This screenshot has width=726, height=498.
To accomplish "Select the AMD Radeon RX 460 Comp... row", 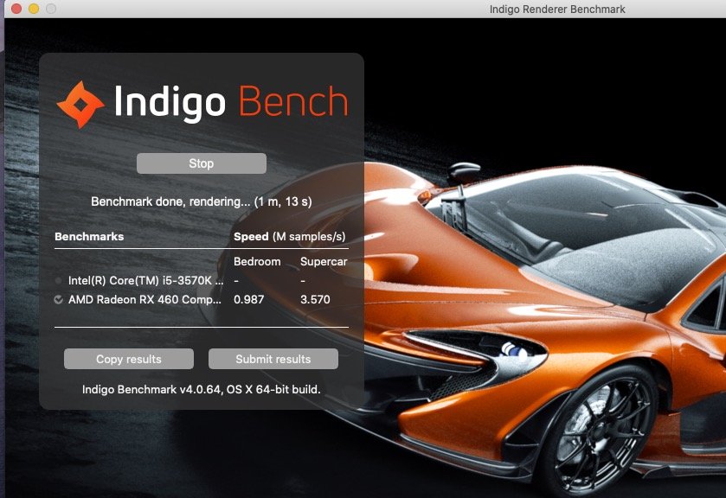I will coord(201,300).
